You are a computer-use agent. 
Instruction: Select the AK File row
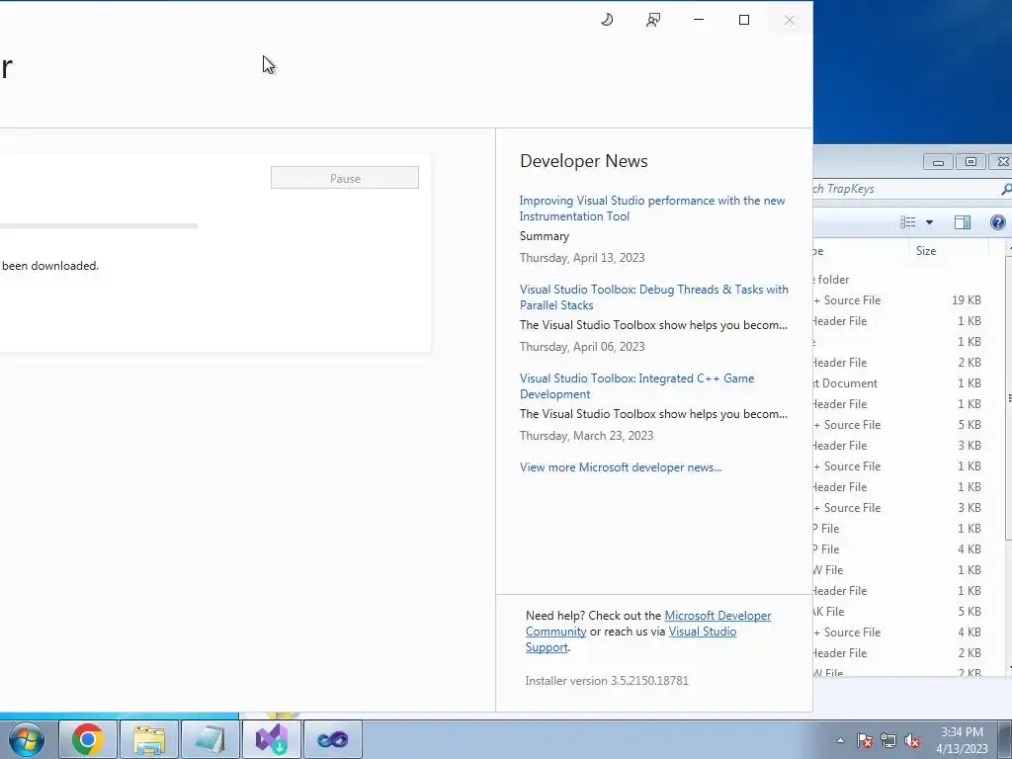click(x=907, y=611)
